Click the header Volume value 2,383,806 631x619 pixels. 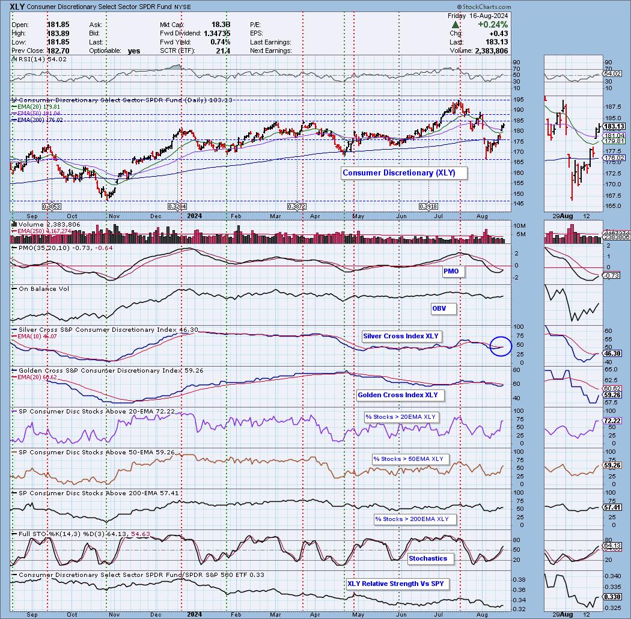(492, 50)
